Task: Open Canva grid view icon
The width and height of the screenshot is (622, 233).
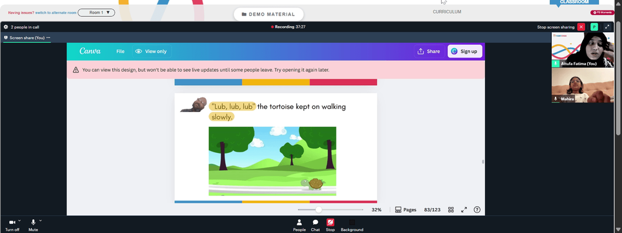Action: coord(451,209)
